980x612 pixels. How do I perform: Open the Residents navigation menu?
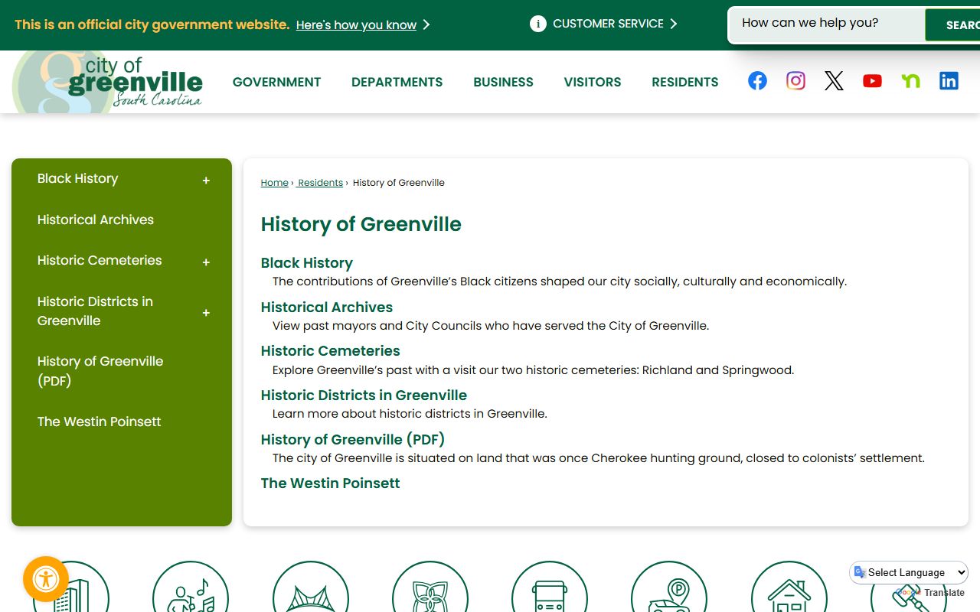click(684, 82)
